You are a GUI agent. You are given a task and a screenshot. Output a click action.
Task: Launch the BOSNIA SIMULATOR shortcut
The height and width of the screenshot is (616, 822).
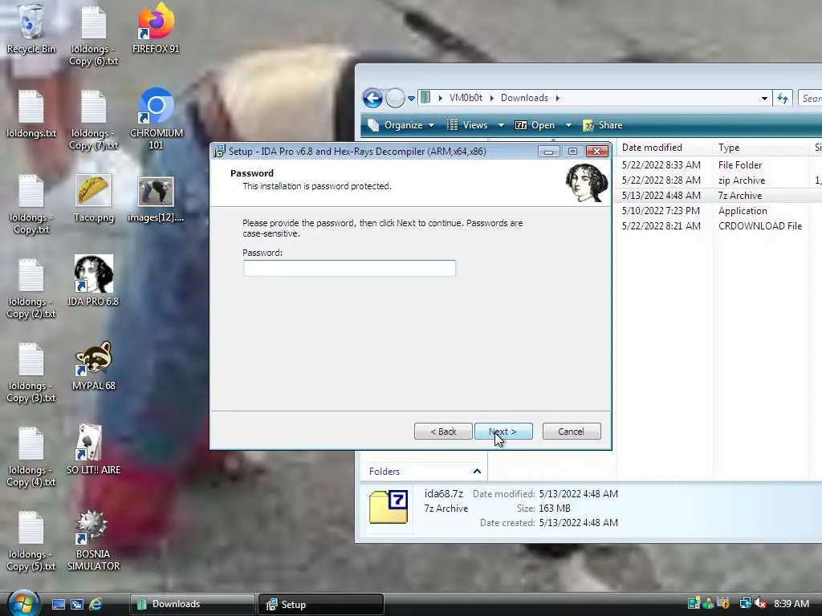[93, 541]
